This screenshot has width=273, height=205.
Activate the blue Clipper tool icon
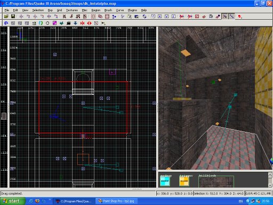tap(114, 17)
